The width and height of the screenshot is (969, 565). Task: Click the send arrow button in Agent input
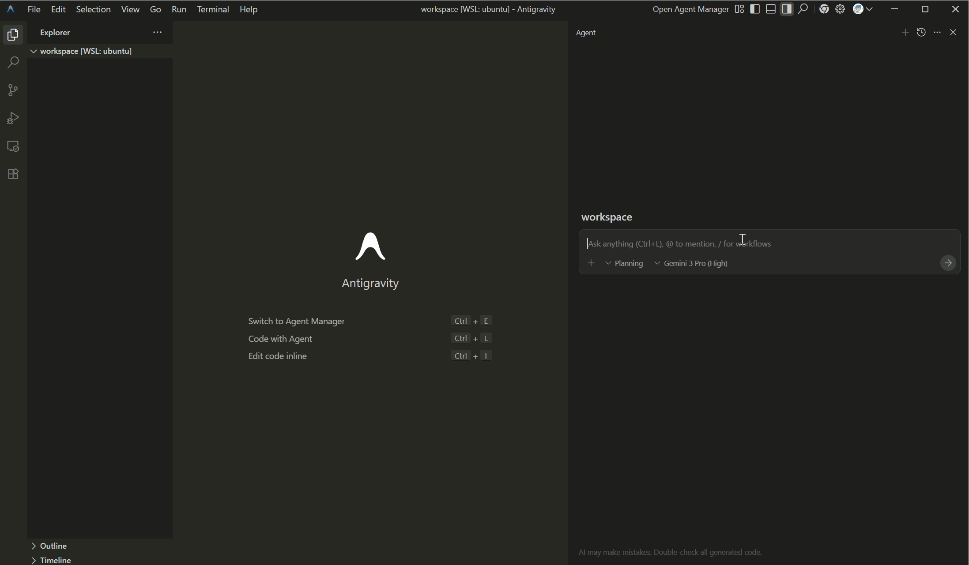click(948, 263)
